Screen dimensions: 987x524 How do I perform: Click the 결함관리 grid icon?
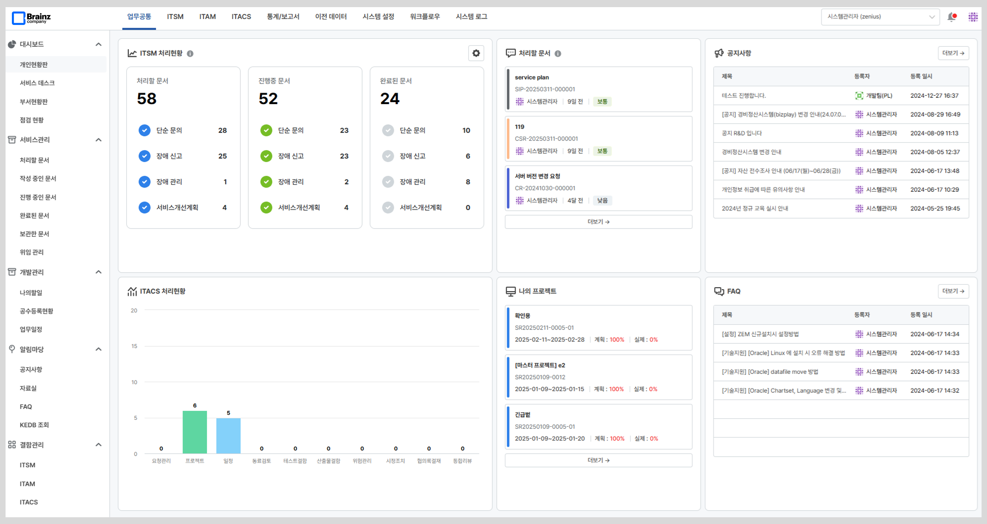(x=12, y=444)
